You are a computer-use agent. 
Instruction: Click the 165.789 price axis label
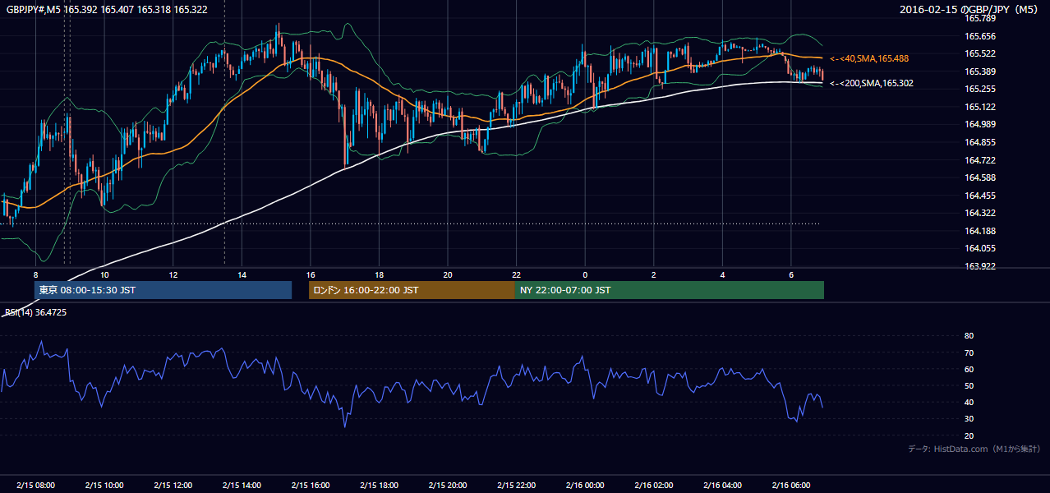(x=980, y=18)
